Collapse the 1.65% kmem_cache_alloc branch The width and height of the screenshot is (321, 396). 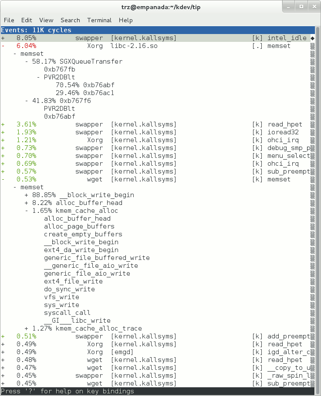pos(27,211)
